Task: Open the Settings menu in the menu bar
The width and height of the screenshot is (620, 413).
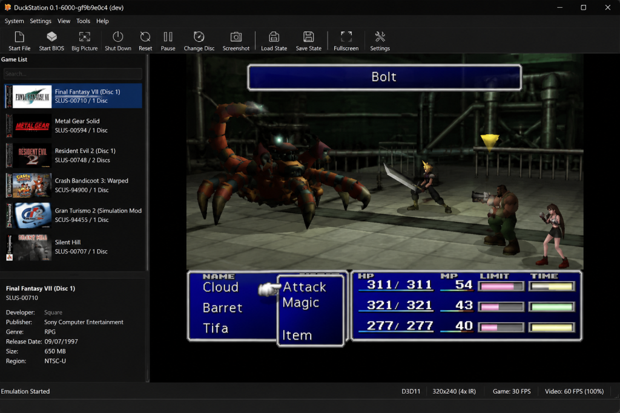Action: 41,21
